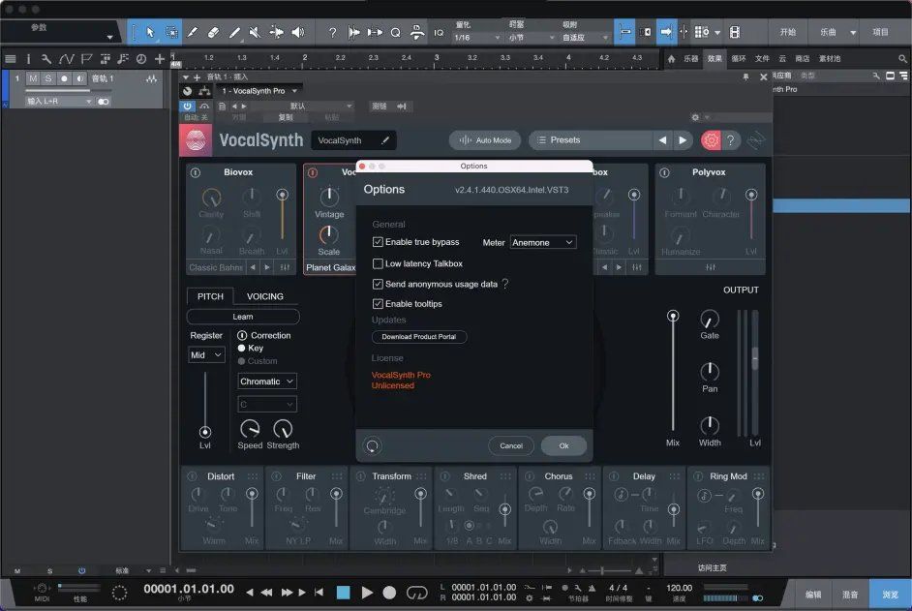Open the 循环 browser tab
This screenshot has height=611, width=912.
[x=738, y=59]
